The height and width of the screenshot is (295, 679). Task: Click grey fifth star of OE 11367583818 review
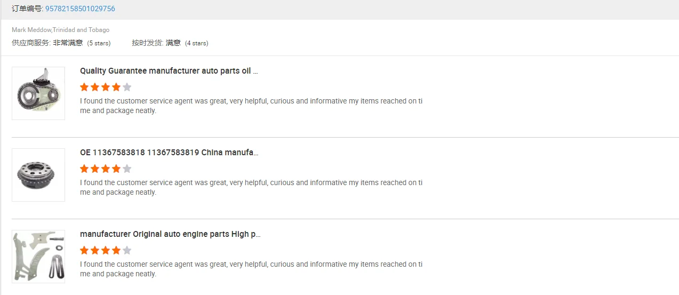(127, 169)
